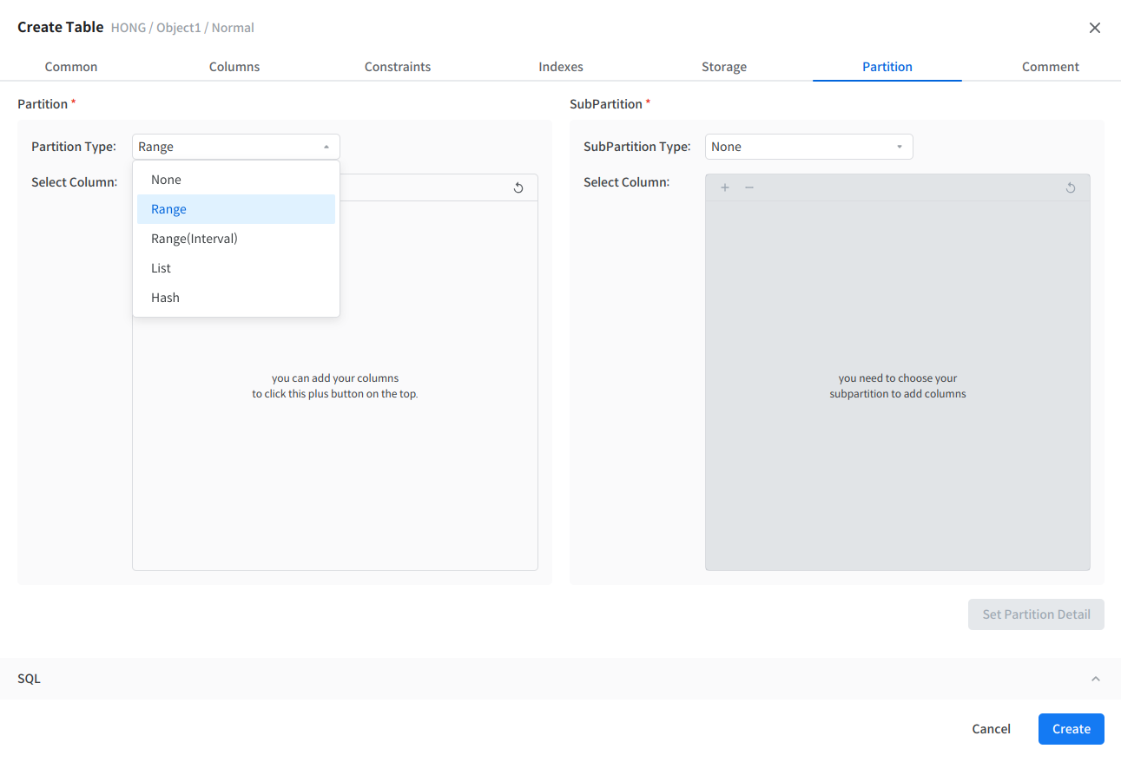Click the Create button

(1071, 729)
